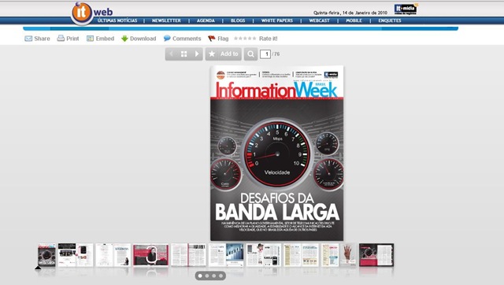Rate the document using stars
The image size is (504, 285).
coord(245,39)
